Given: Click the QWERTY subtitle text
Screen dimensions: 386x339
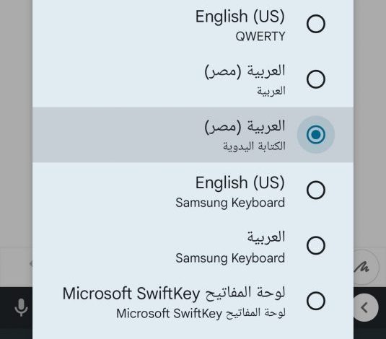Looking at the screenshot, I should click(x=260, y=37).
